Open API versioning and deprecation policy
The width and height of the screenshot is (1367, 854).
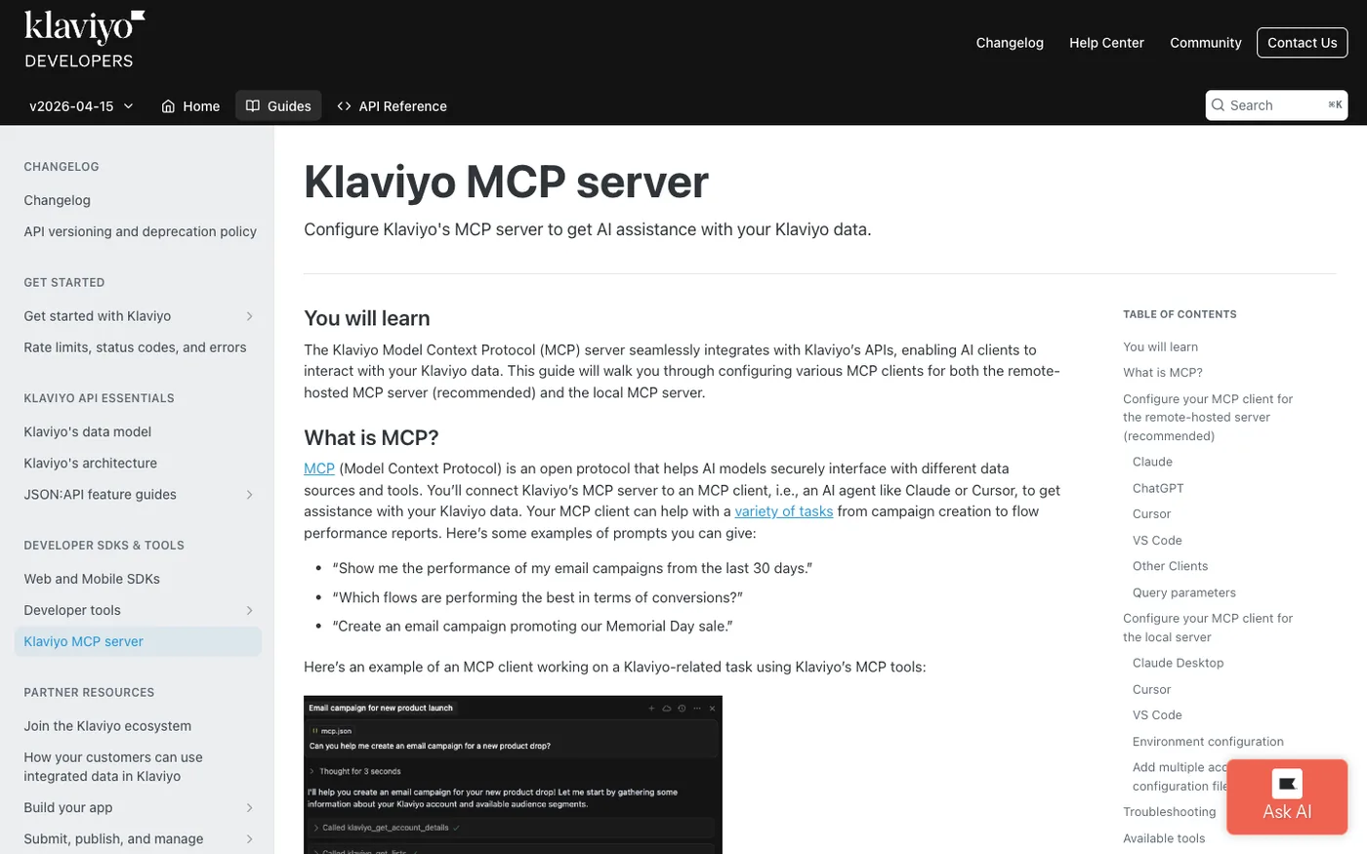point(141,231)
